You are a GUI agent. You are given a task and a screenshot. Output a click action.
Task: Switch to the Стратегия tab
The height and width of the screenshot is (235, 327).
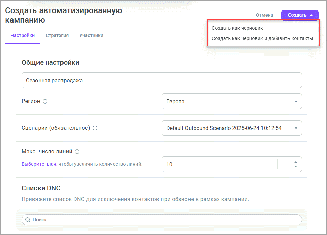pyautogui.click(x=57, y=35)
